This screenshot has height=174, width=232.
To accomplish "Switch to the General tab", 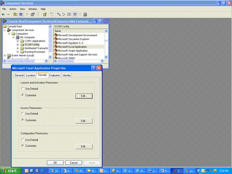I will coord(19,75).
